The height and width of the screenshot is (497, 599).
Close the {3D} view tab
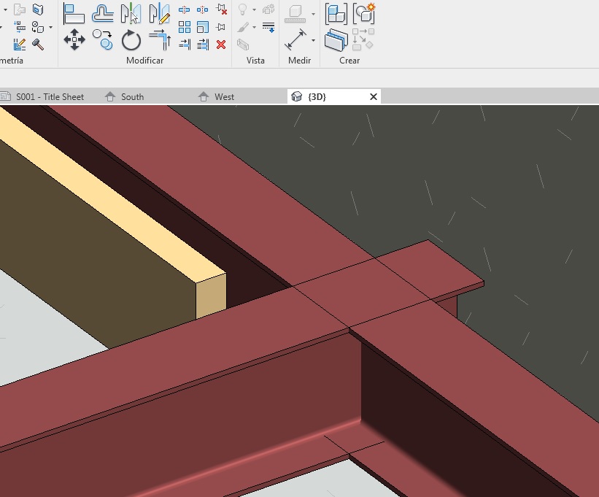pos(374,96)
